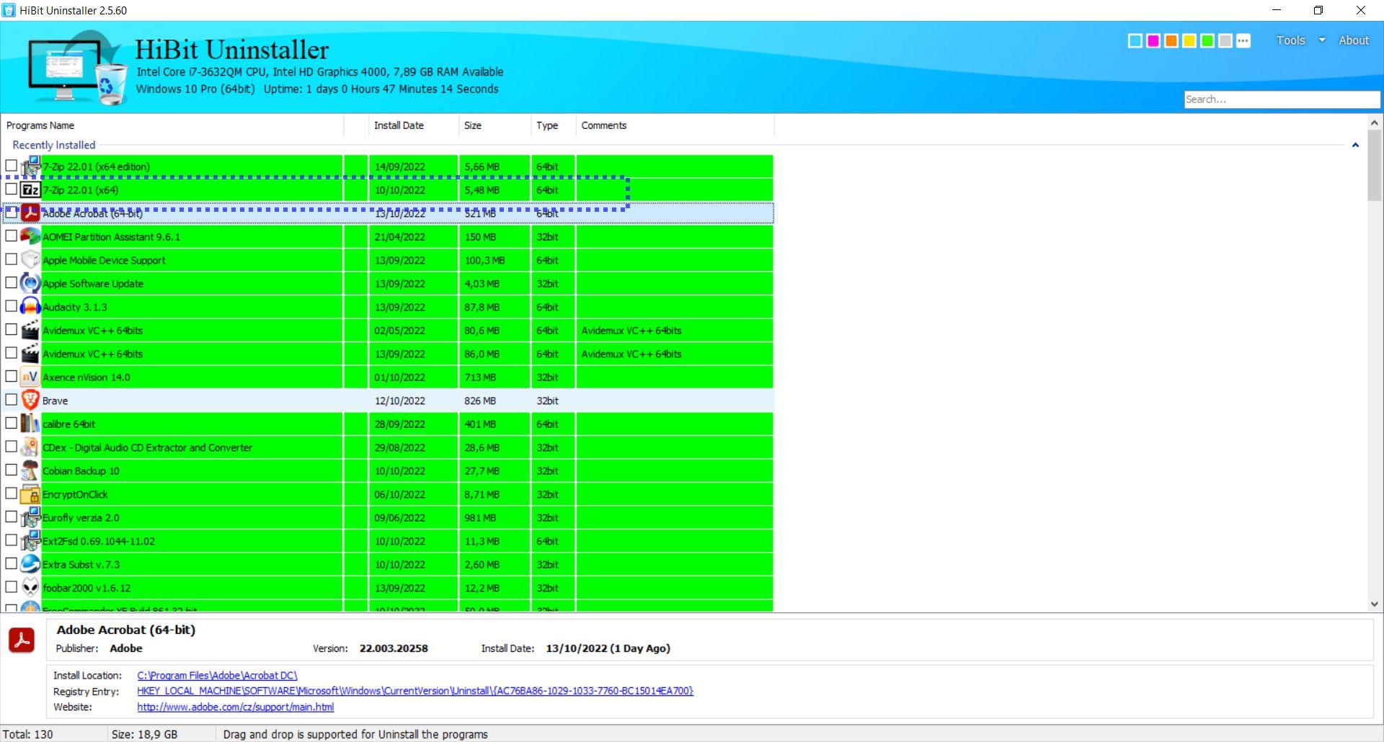This screenshot has height=742, width=1384.
Task: Click the scrollbar down arrow of program list
Action: (1374, 604)
